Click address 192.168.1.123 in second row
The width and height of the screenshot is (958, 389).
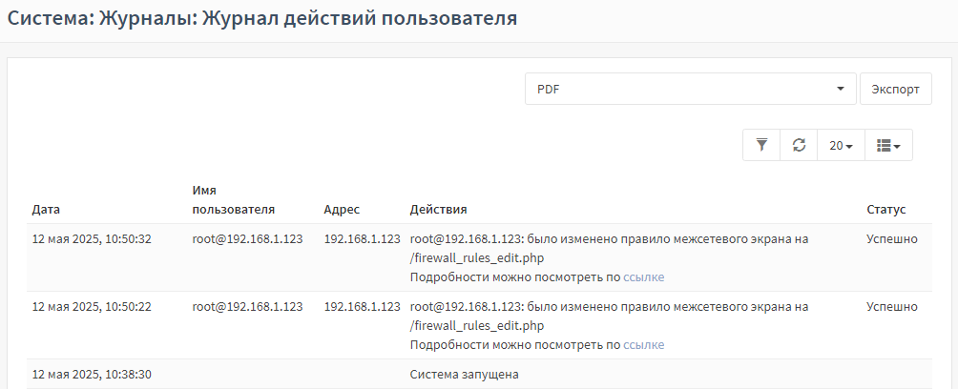[363, 307]
